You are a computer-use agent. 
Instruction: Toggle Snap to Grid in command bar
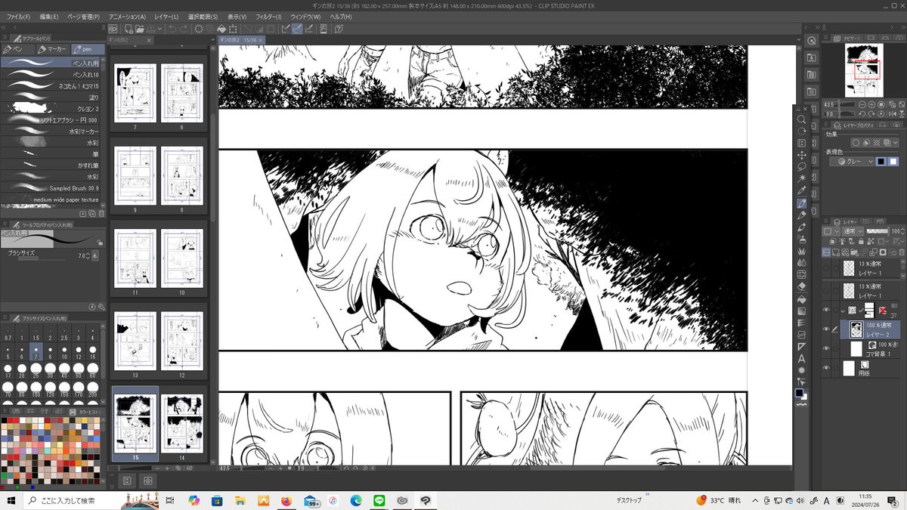pos(308,29)
